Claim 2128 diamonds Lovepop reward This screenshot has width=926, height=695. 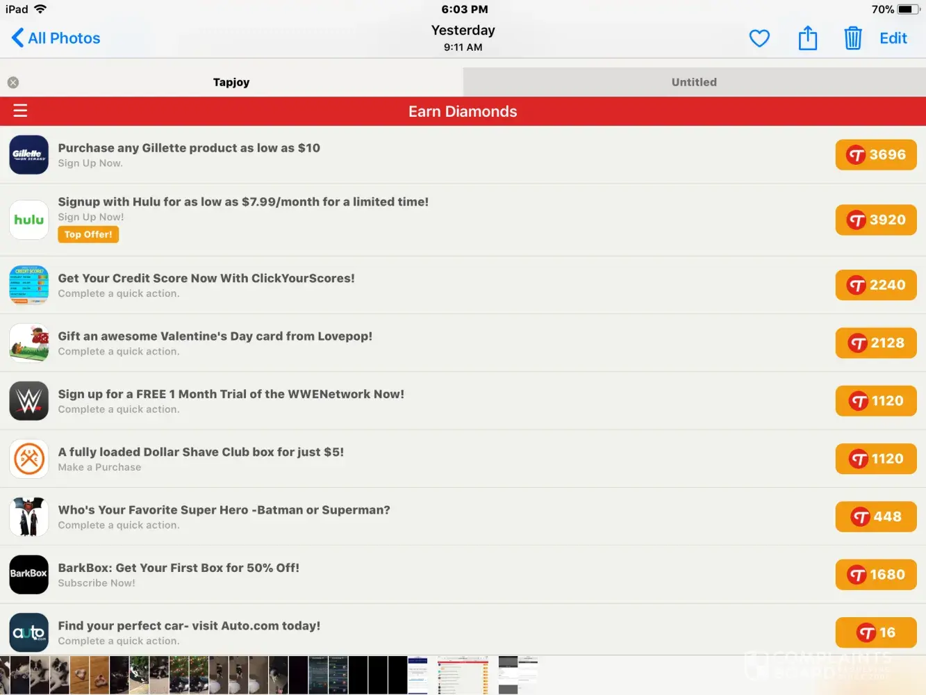876,343
